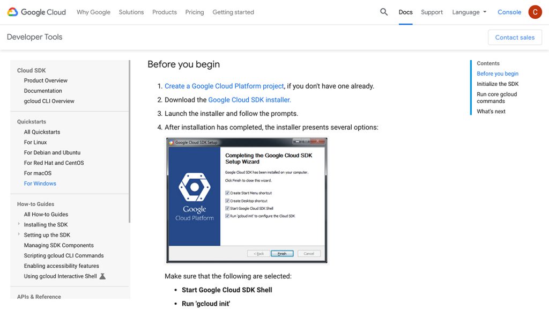
Task: Select the Docs tab
Action: click(405, 12)
